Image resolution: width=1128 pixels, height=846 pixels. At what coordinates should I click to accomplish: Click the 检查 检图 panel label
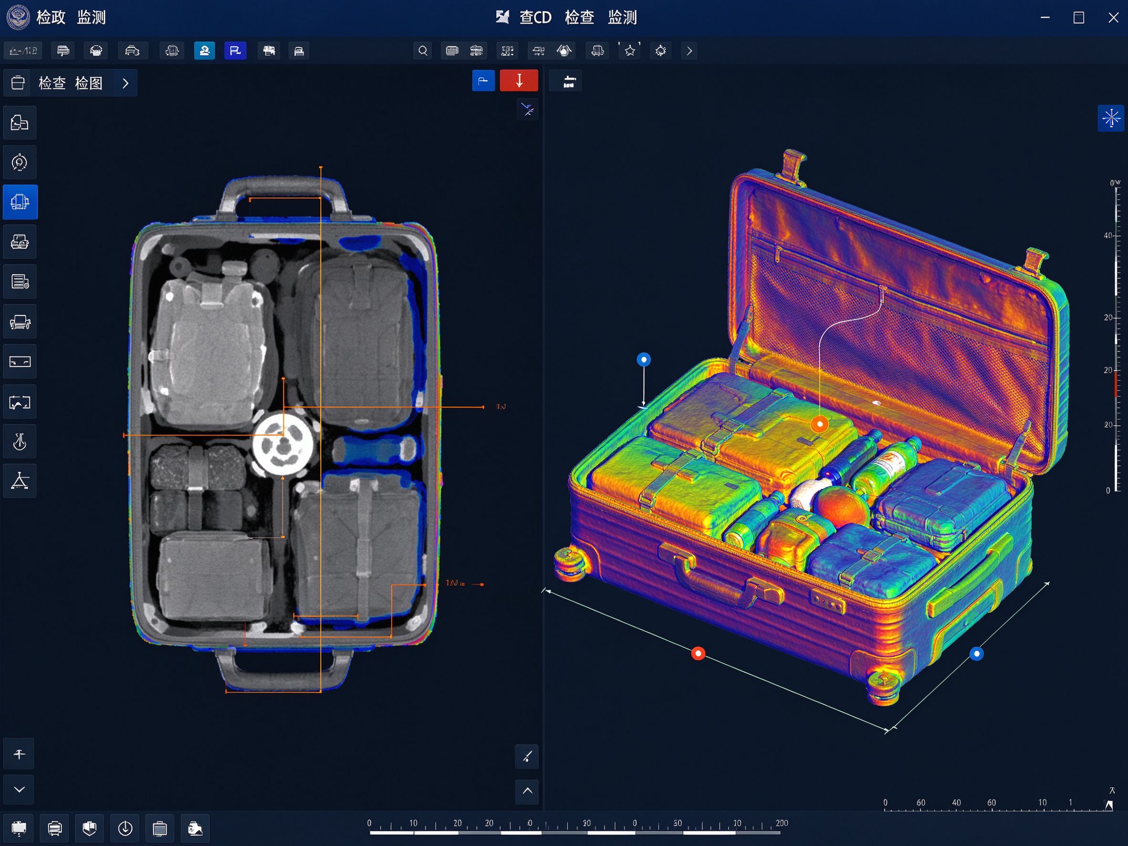coord(70,83)
